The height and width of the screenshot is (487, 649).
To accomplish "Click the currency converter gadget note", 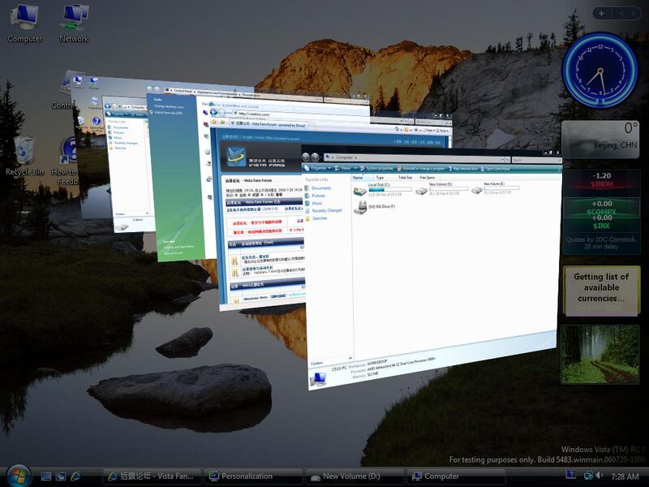I will 601,291.
